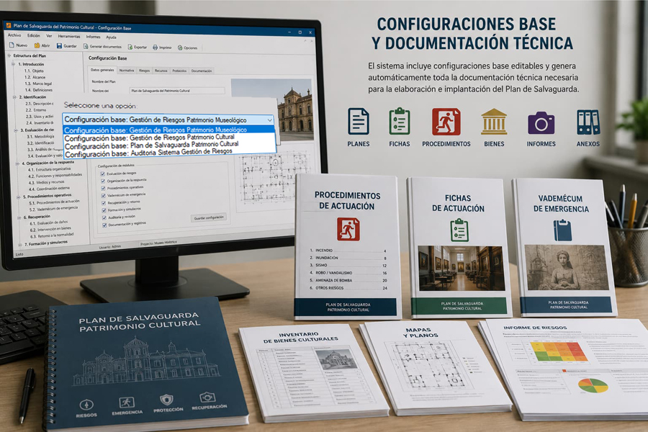Click the Guardar configuración button
This screenshot has height=432, width=648.
tap(209, 217)
